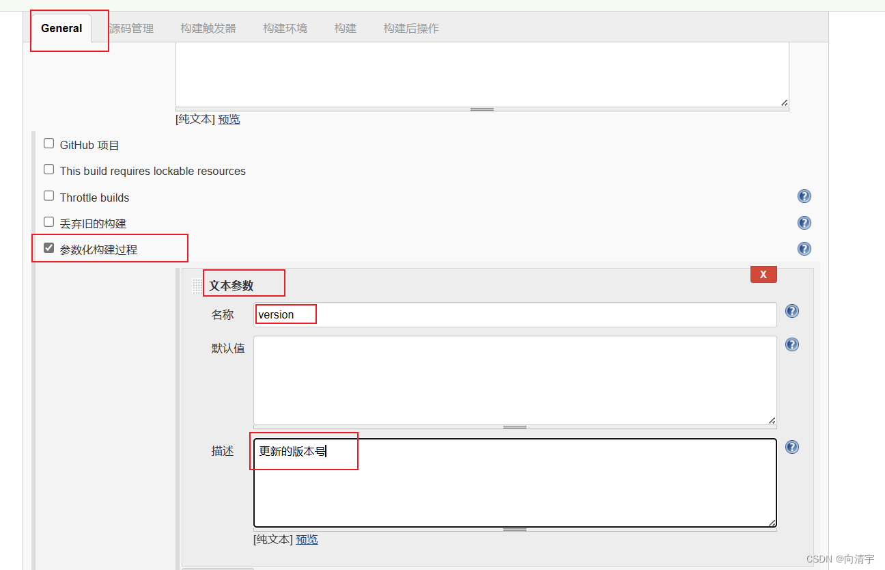This screenshot has width=885, height=570.
Task: Check the 丢弃旧的构建 option
Action: [x=48, y=222]
